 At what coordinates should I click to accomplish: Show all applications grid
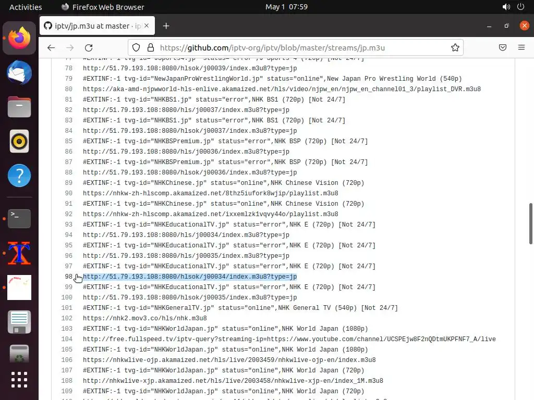pyautogui.click(x=19, y=380)
